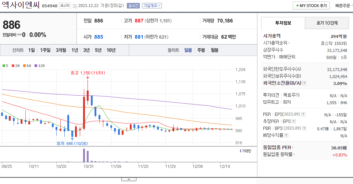Click the +0.83% sector change value
Screen dimensions: 353x184
[340, 155]
